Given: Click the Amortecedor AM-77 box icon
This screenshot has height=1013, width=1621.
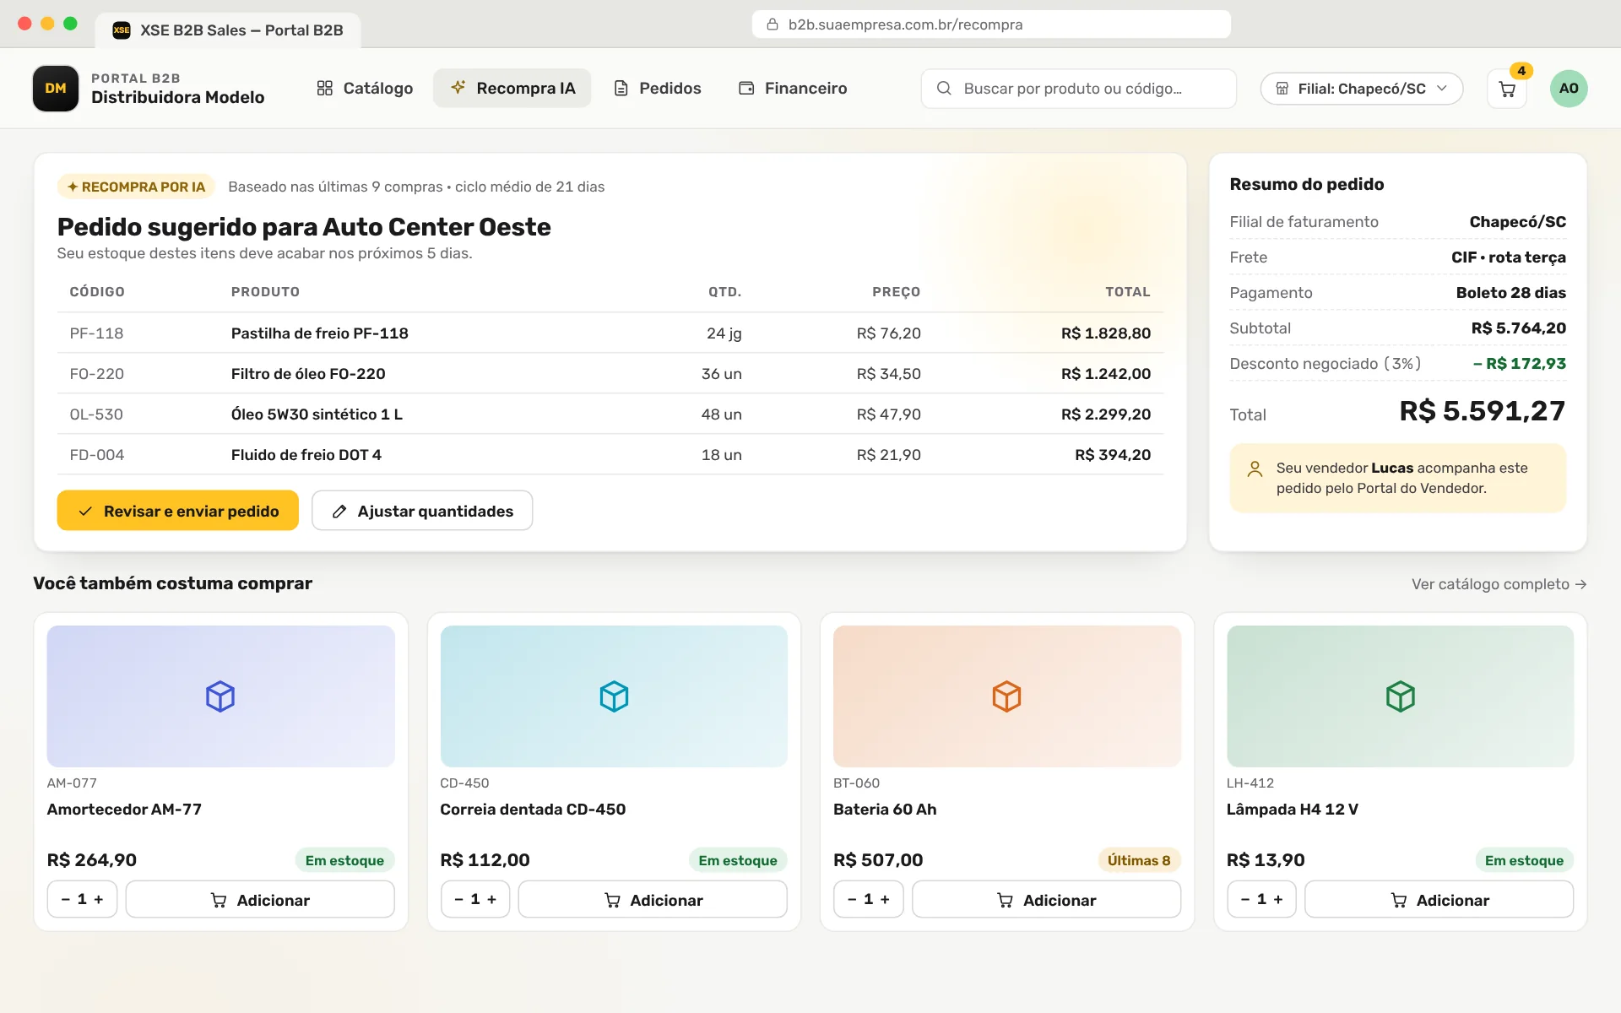Looking at the screenshot, I should [x=220, y=696].
